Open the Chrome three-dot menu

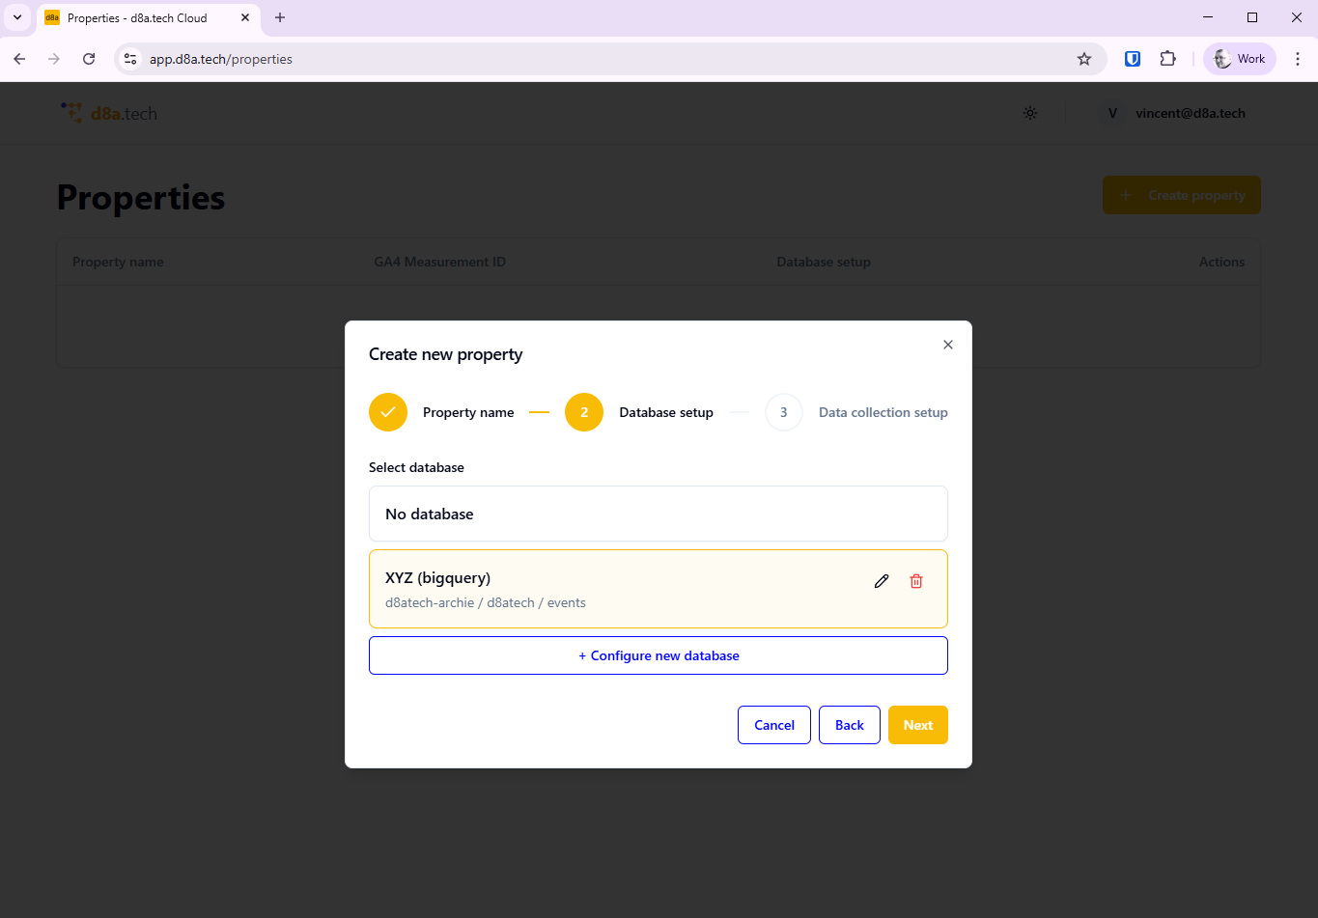[x=1298, y=58]
